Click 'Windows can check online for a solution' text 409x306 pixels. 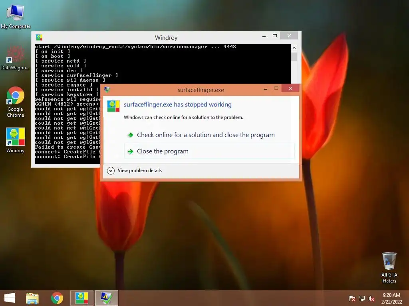[x=183, y=118]
